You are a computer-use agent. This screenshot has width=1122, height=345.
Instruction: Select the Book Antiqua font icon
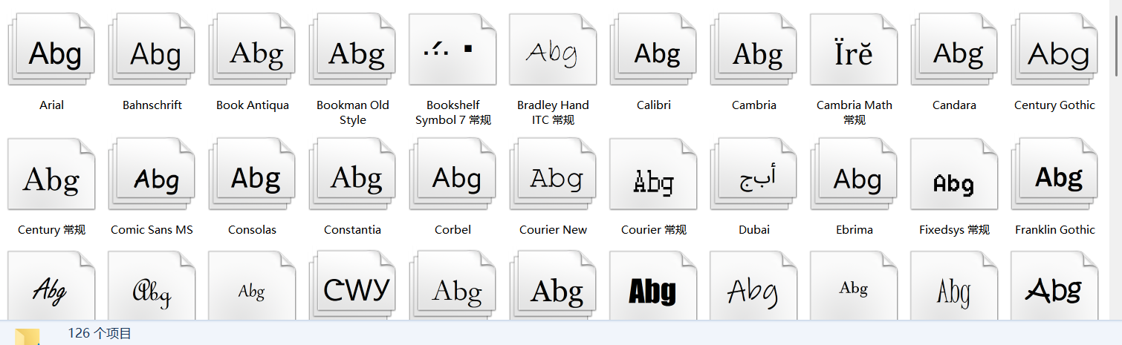pos(252,49)
